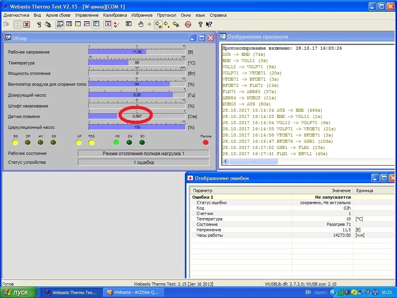
Task: Click the Температура 55 gauge bar
Action: (x=137, y=62)
